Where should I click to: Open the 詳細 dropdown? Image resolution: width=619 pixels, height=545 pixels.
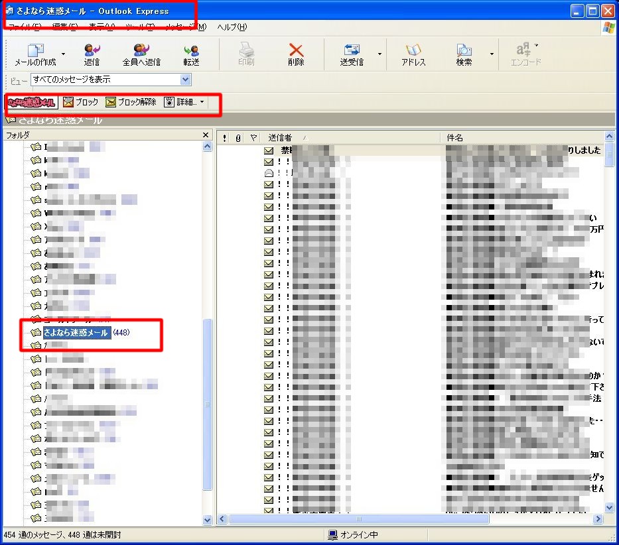pos(184,102)
